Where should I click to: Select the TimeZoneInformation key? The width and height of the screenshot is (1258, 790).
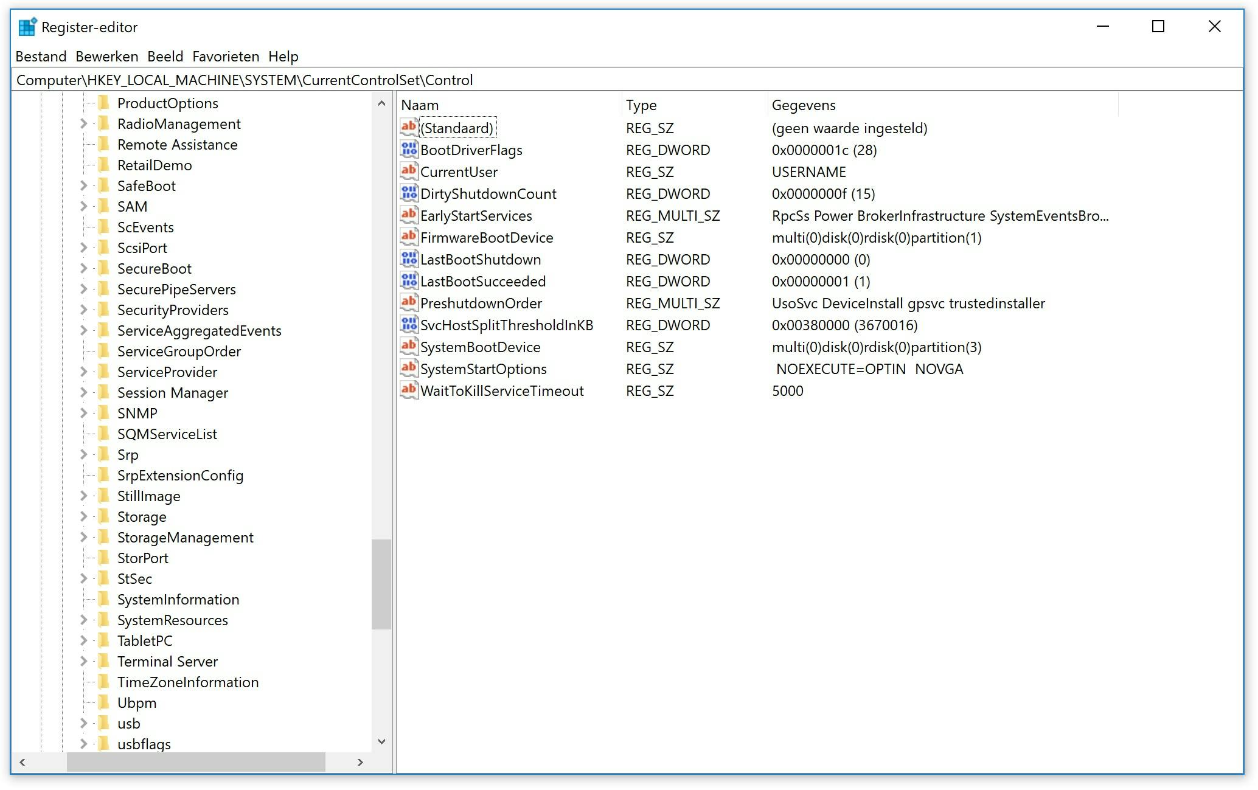point(187,682)
